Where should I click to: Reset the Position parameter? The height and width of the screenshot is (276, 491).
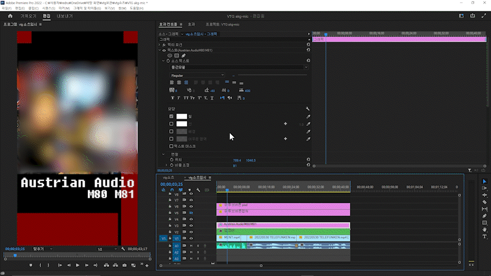click(308, 160)
